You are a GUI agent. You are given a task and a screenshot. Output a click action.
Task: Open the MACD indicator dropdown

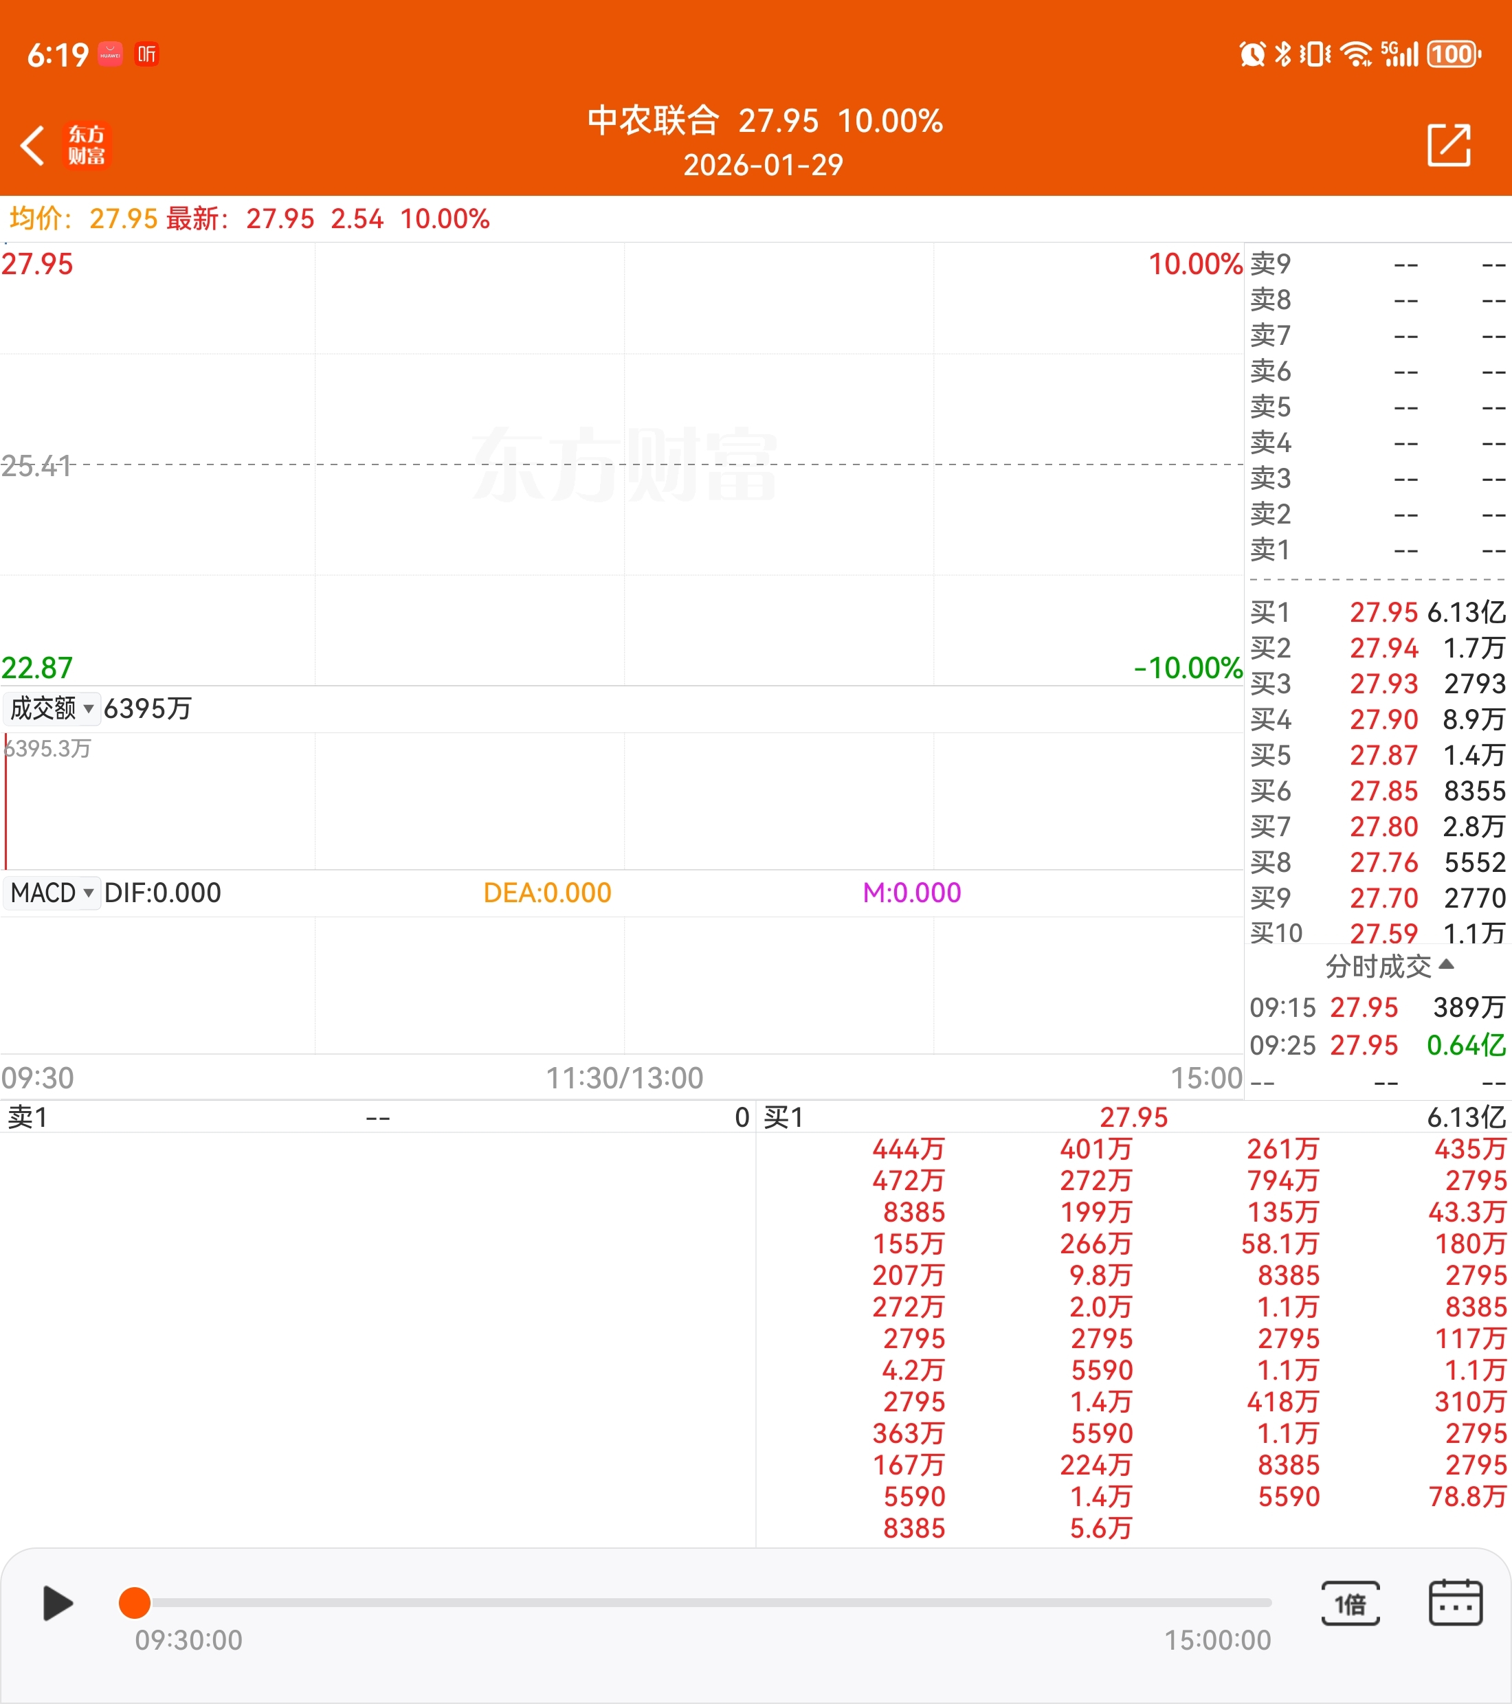point(52,893)
